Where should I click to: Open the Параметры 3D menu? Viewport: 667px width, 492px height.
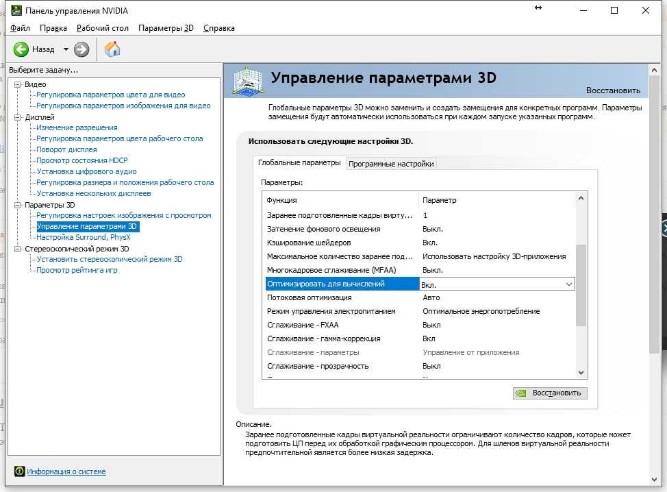click(x=166, y=28)
